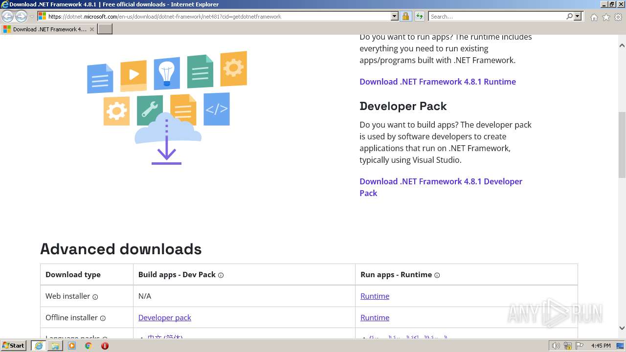Expand the address bar autocomplete dropdown arrow
The height and width of the screenshot is (352, 626).
[x=395, y=16]
